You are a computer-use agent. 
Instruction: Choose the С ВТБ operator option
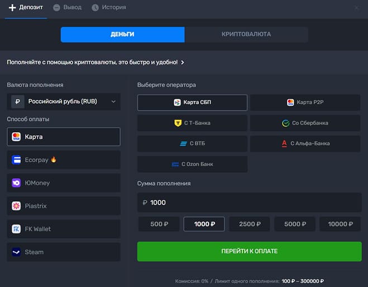coord(192,143)
